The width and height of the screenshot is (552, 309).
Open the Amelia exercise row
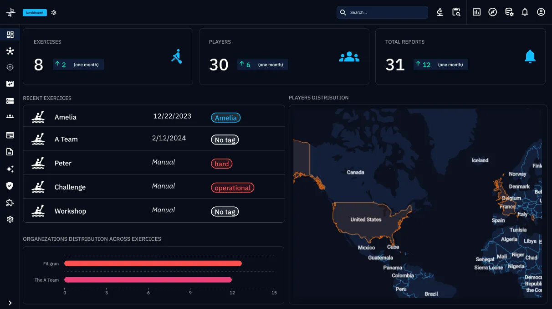click(65, 117)
